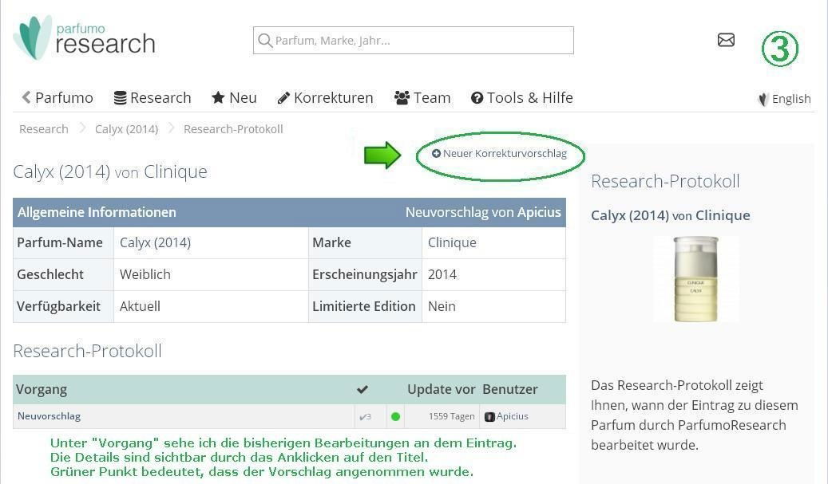
Task: Click the Parfum-Name label cell
Action: pyautogui.click(x=63, y=243)
